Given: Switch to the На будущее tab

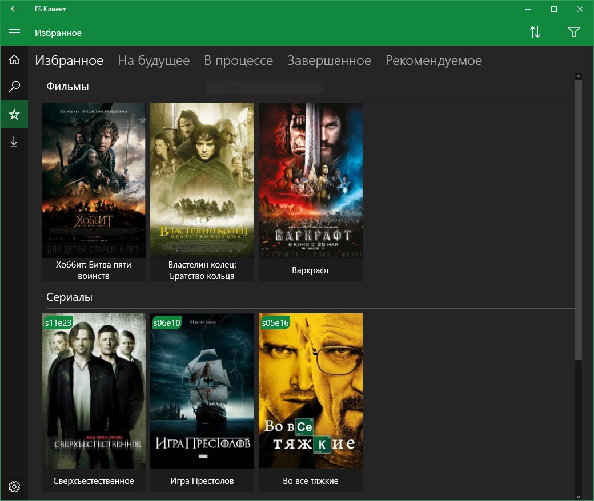Looking at the screenshot, I should click(153, 60).
